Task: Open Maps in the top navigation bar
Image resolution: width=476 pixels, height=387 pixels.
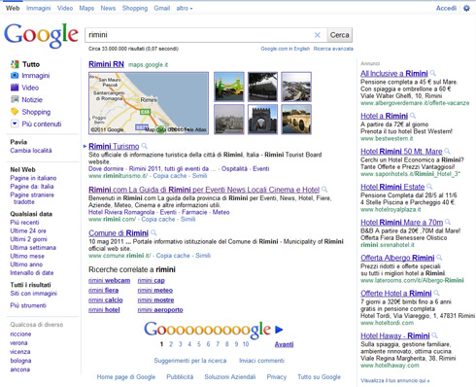Action: point(86,8)
